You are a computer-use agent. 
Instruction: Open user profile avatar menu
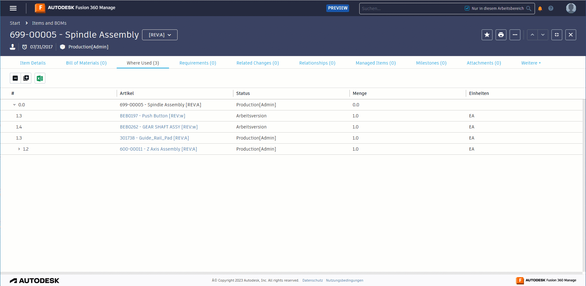(x=571, y=8)
